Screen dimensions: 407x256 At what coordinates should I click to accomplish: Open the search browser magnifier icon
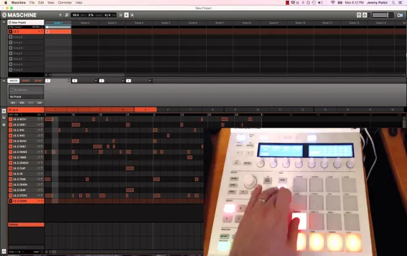coord(67,15)
